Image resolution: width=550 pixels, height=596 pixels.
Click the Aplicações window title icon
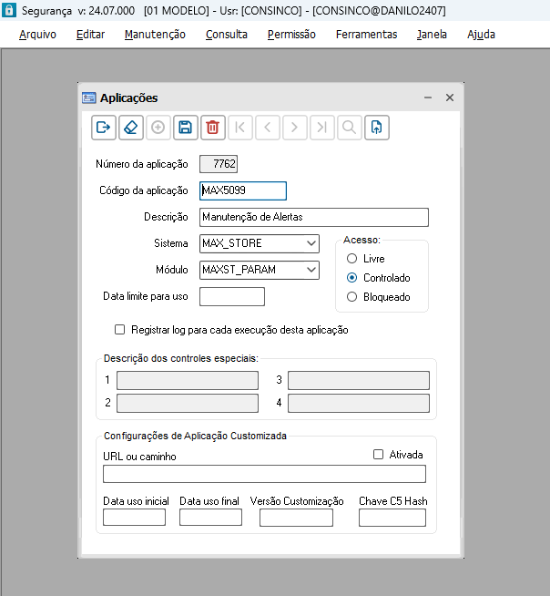pyautogui.click(x=89, y=98)
